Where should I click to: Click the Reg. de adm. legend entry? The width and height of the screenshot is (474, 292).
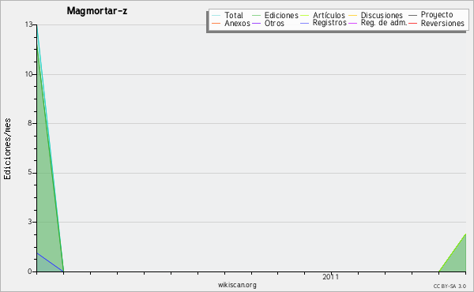[378, 23]
